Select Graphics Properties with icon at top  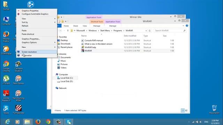37,11
